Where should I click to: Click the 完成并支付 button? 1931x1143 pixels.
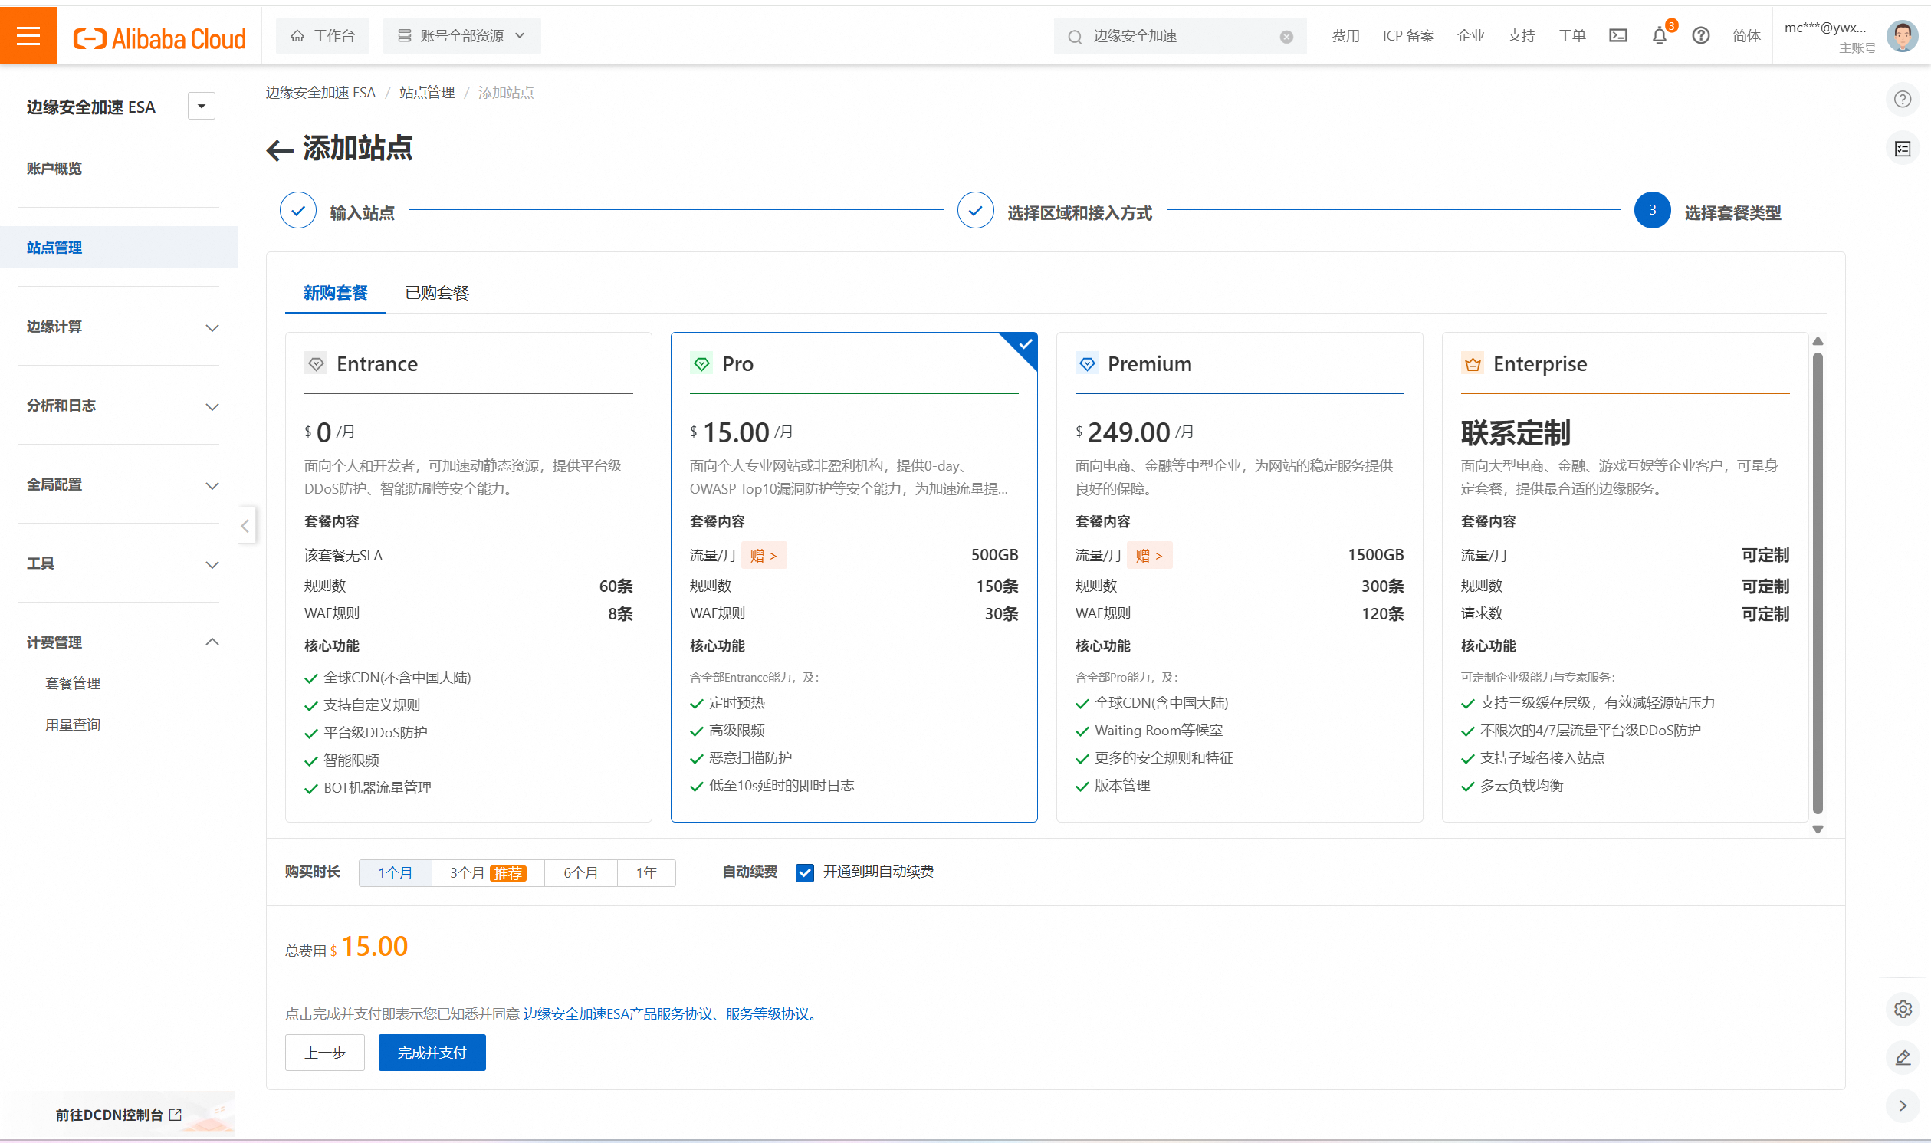[431, 1053]
